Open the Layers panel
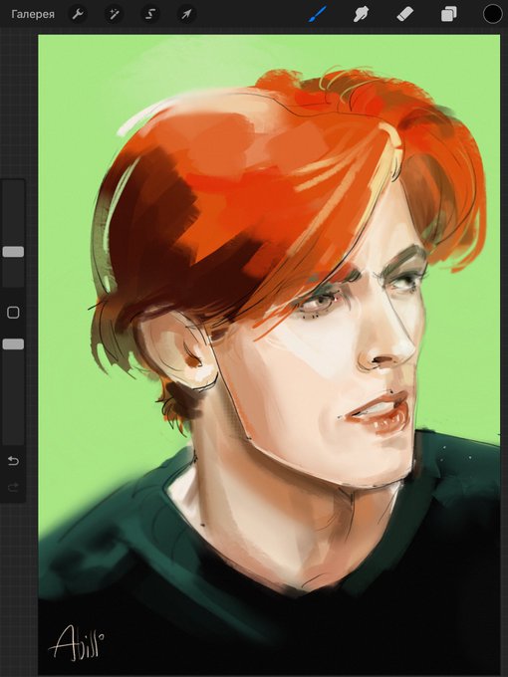The height and width of the screenshot is (677, 508). [449, 14]
